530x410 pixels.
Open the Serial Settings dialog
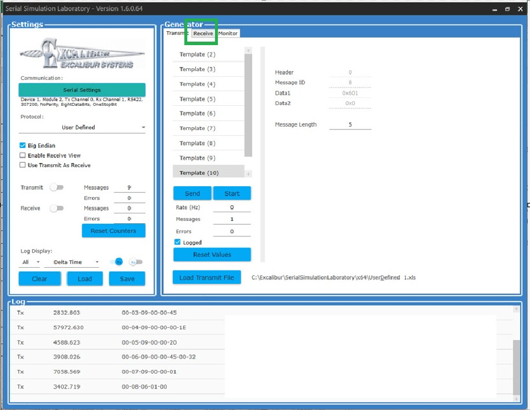tap(81, 90)
